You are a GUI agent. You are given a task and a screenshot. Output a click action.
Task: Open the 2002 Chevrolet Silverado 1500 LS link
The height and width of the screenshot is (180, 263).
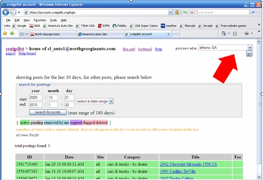(x=188, y=164)
